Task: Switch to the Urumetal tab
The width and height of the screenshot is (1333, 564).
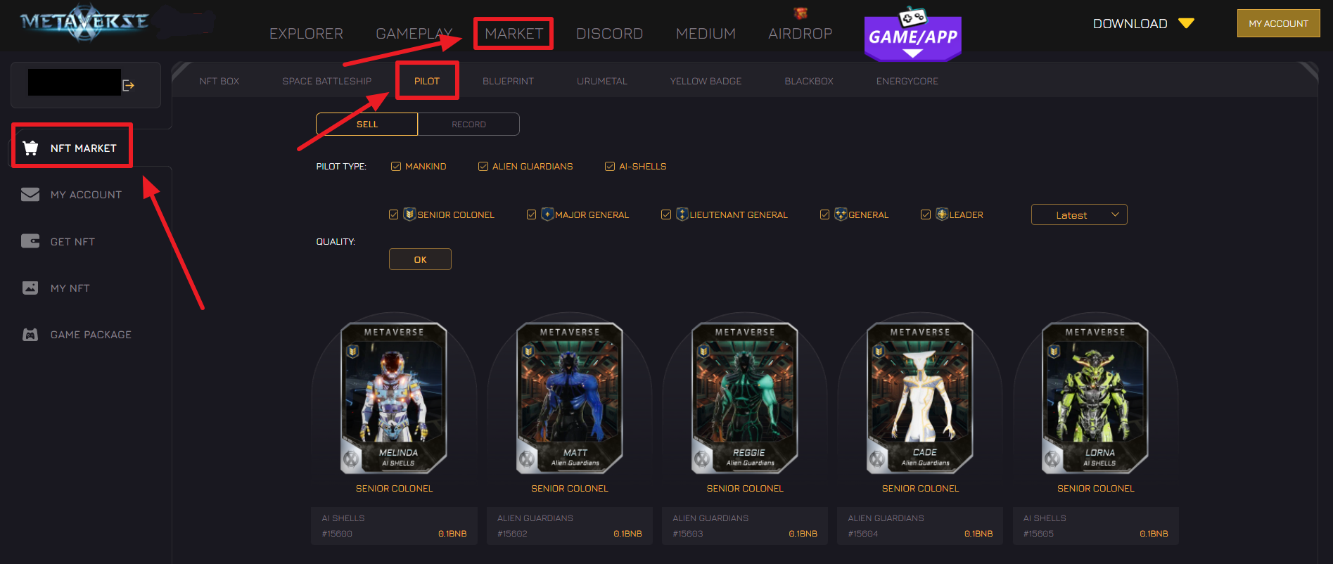Action: (602, 81)
